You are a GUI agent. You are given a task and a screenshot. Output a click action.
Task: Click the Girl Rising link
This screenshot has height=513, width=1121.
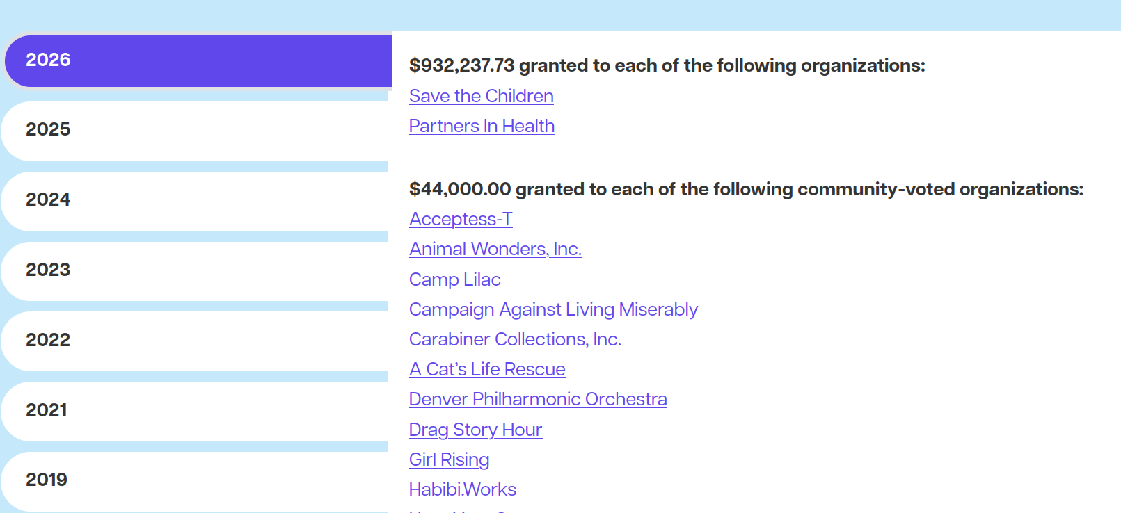pos(449,459)
